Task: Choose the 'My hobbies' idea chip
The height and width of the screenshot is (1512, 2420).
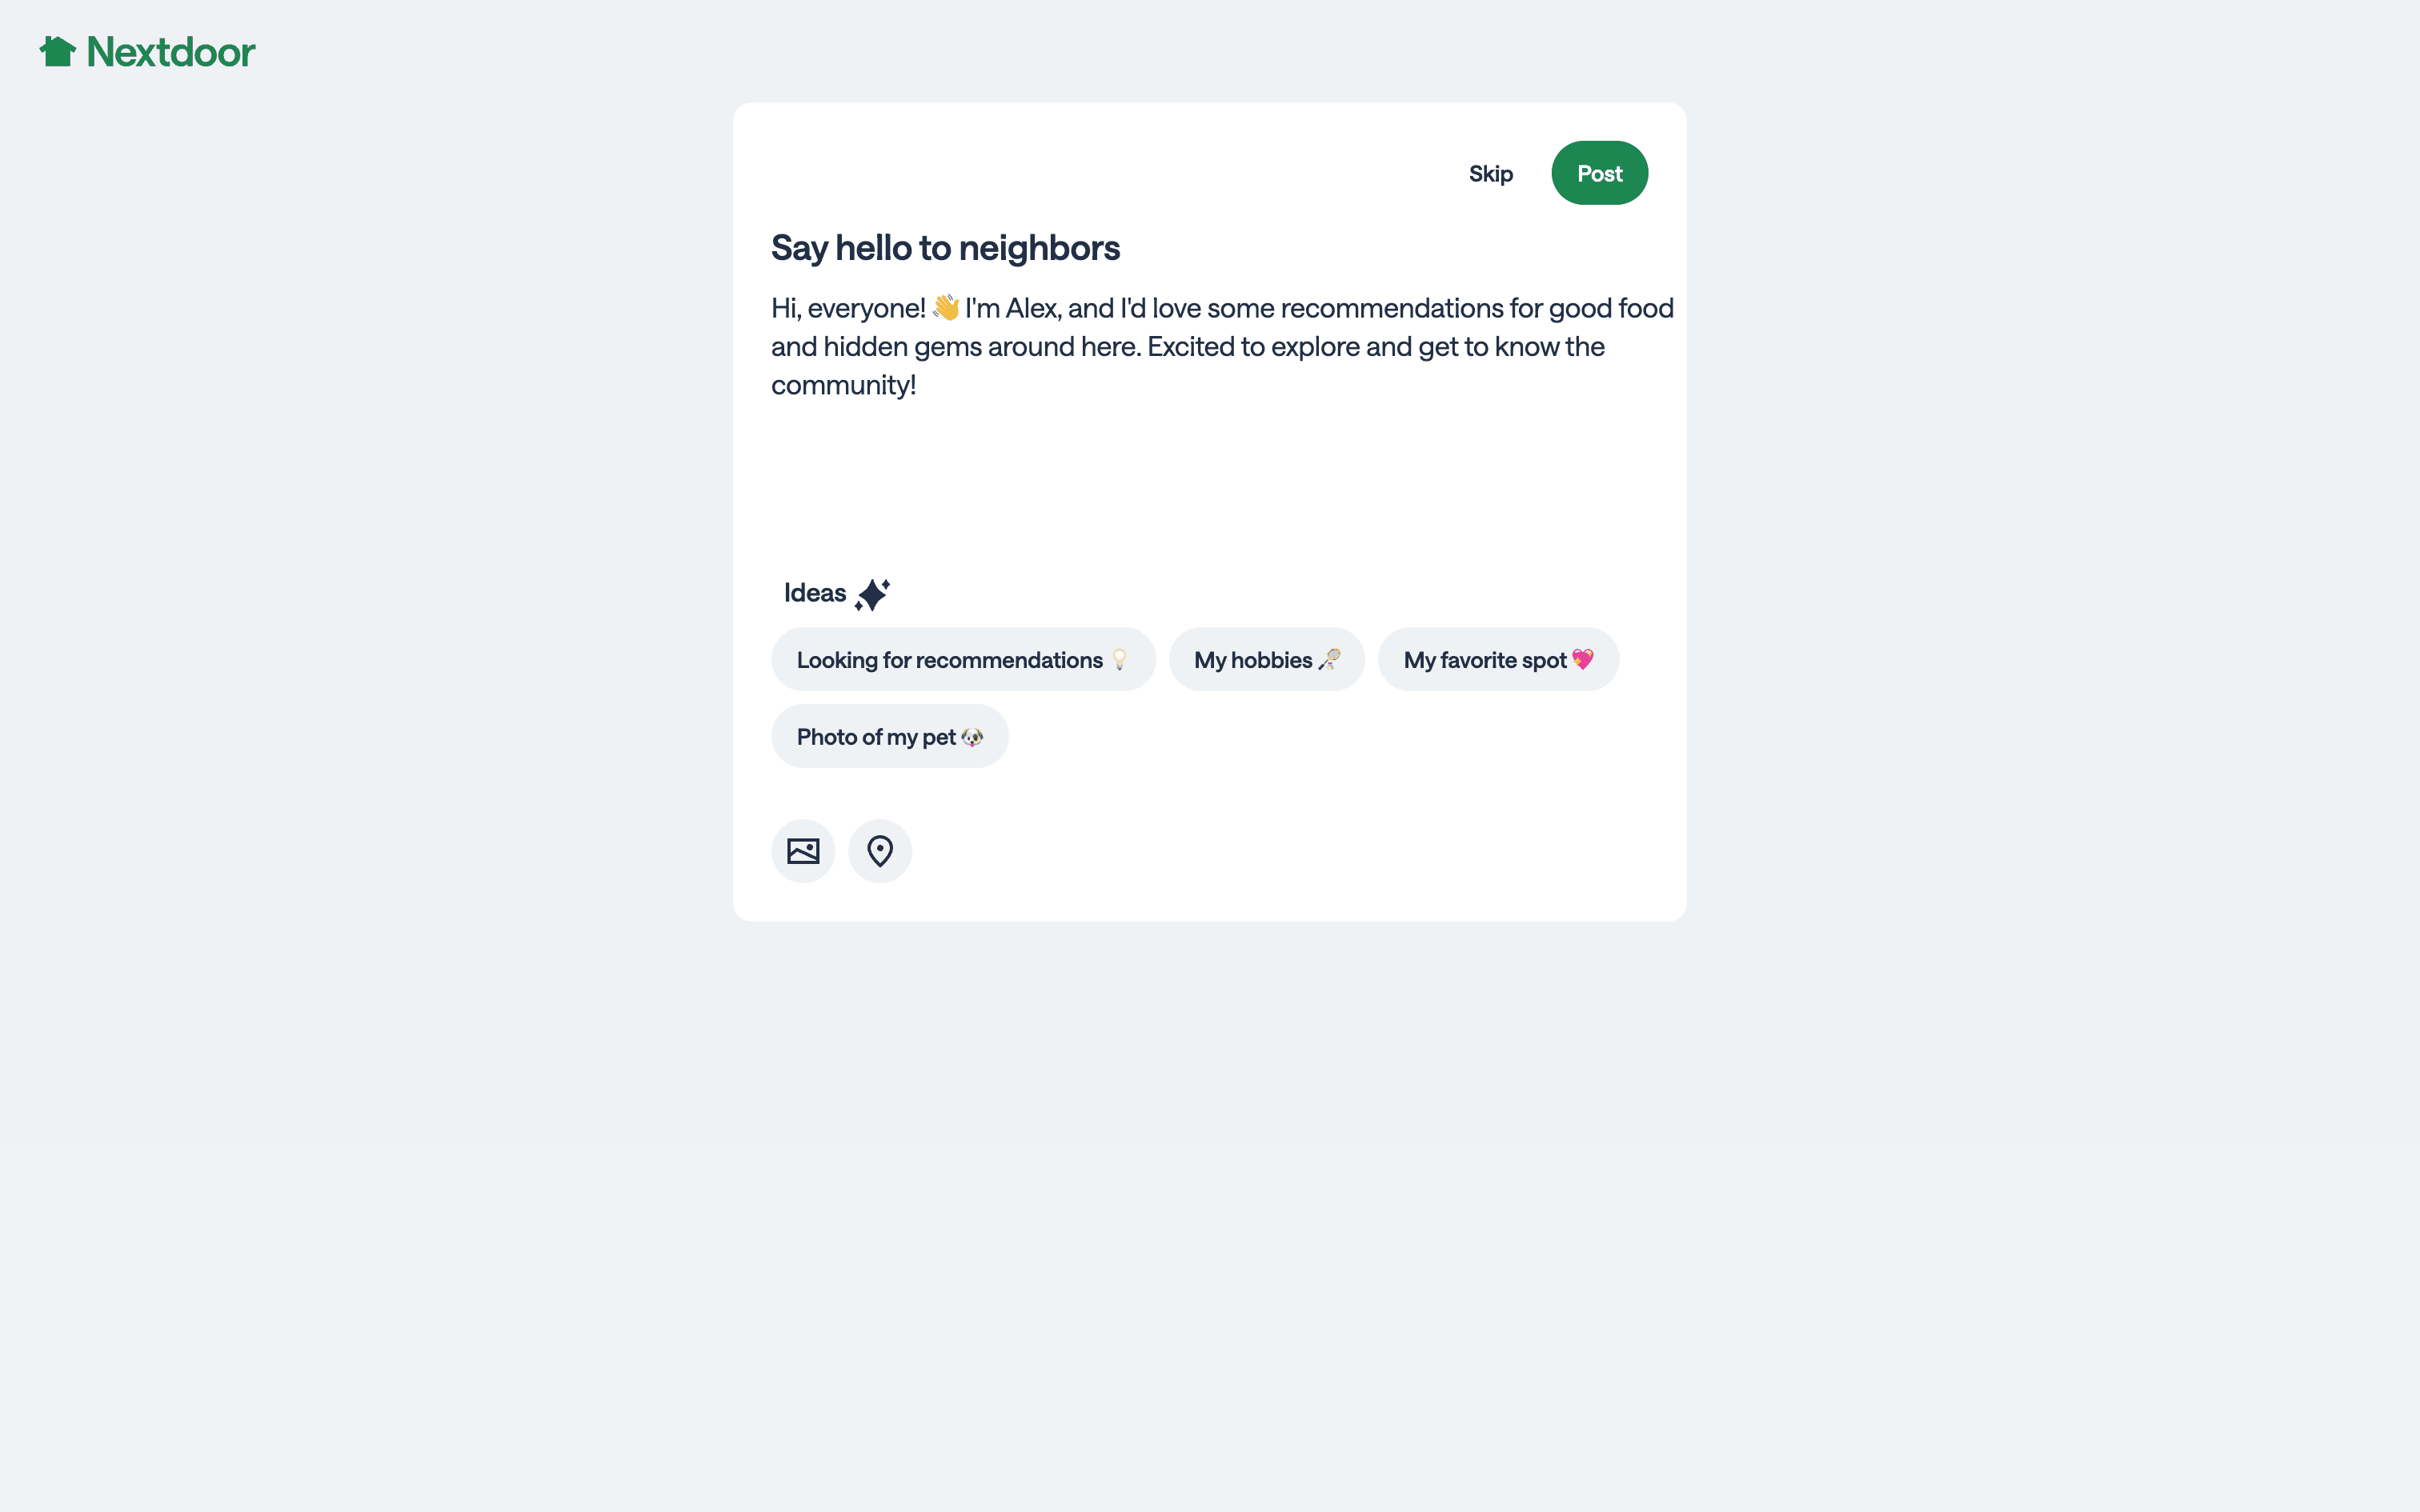Action: 1253,660
